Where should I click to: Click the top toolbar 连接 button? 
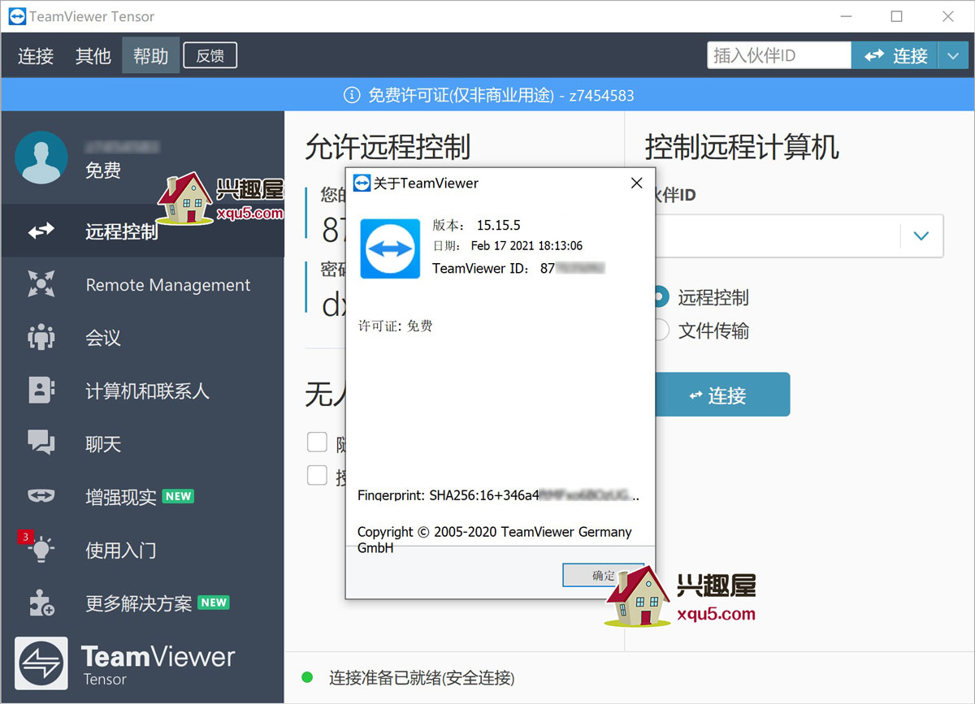pos(895,55)
